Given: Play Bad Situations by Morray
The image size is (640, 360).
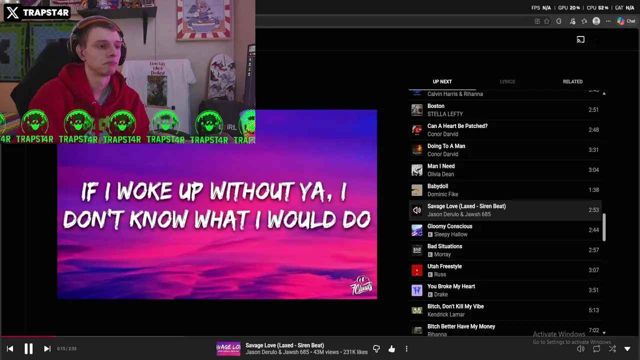Looking at the screenshot, I should tap(505, 250).
